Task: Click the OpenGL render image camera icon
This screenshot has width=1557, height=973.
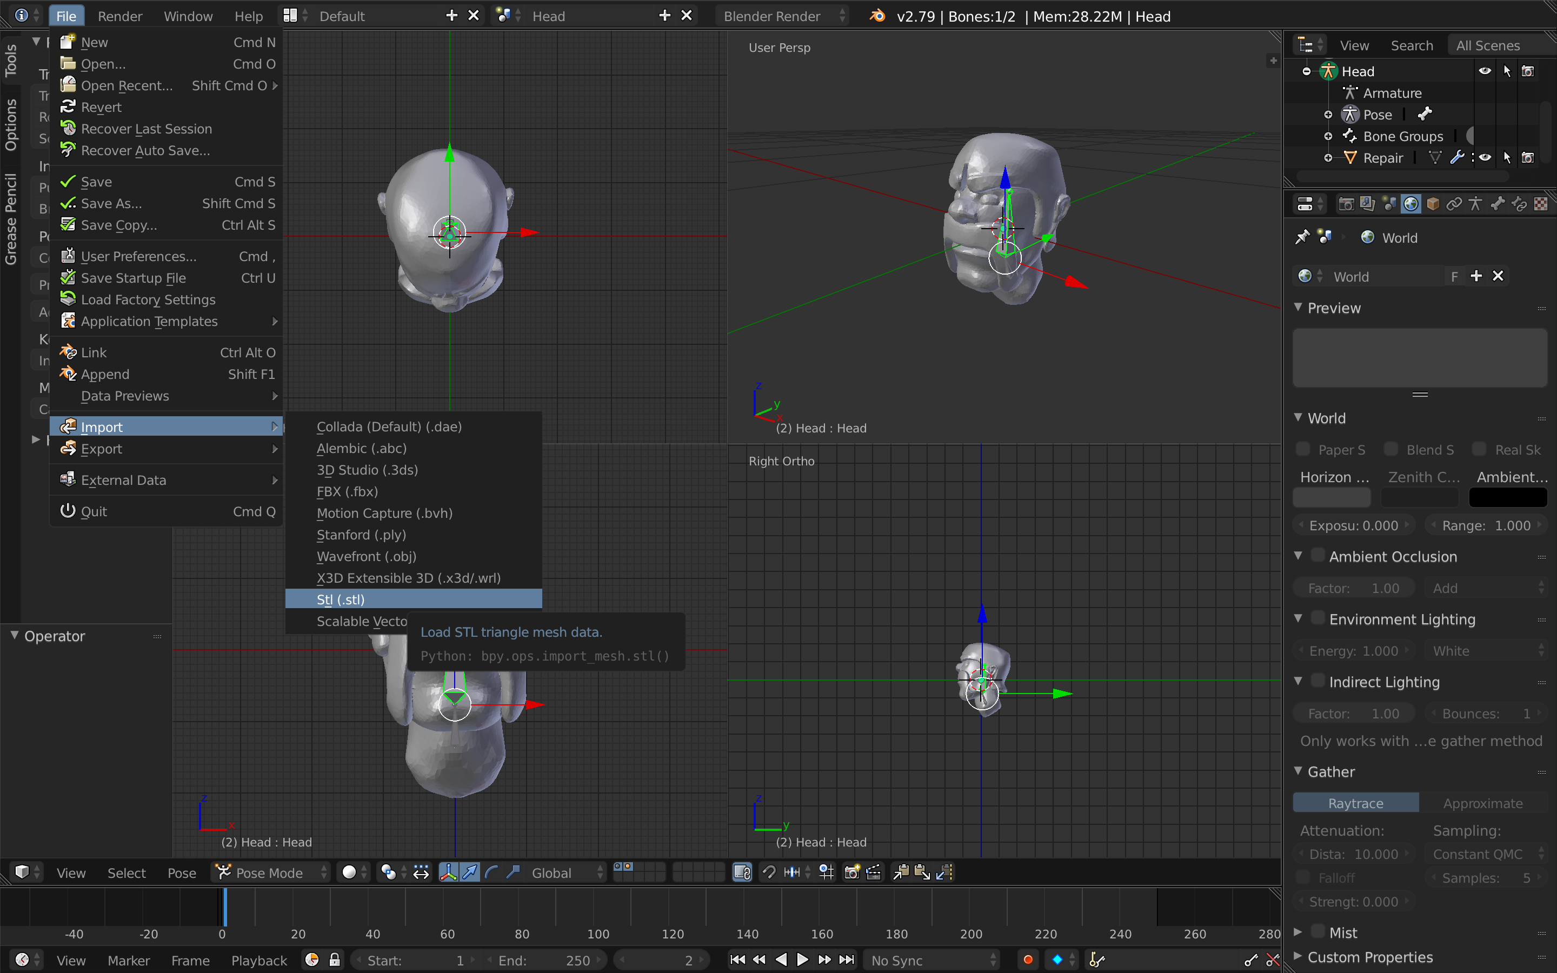Action: coord(853,872)
